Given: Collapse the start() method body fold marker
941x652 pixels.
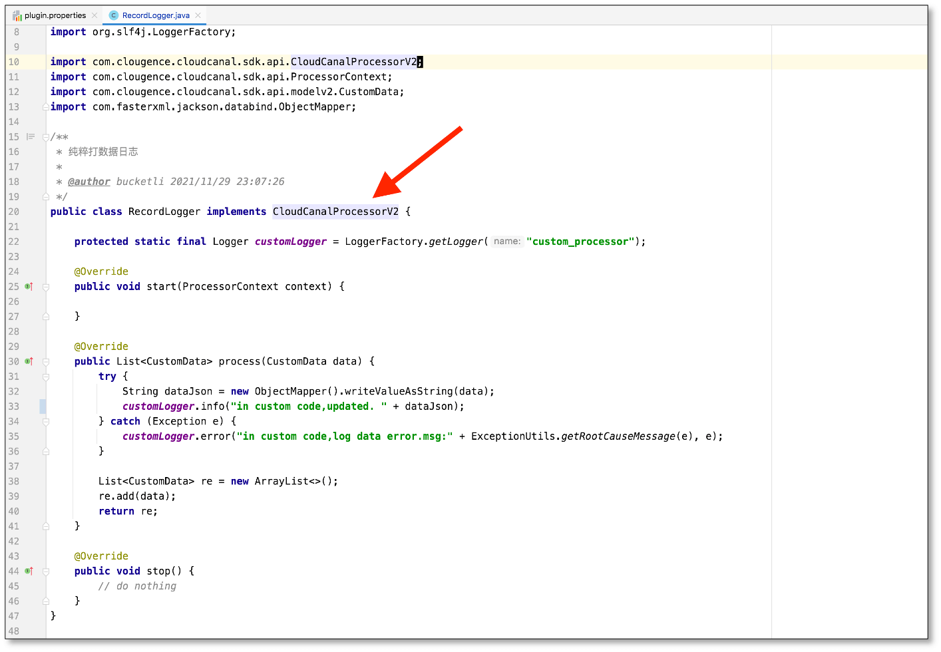Looking at the screenshot, I should pyautogui.click(x=45, y=286).
